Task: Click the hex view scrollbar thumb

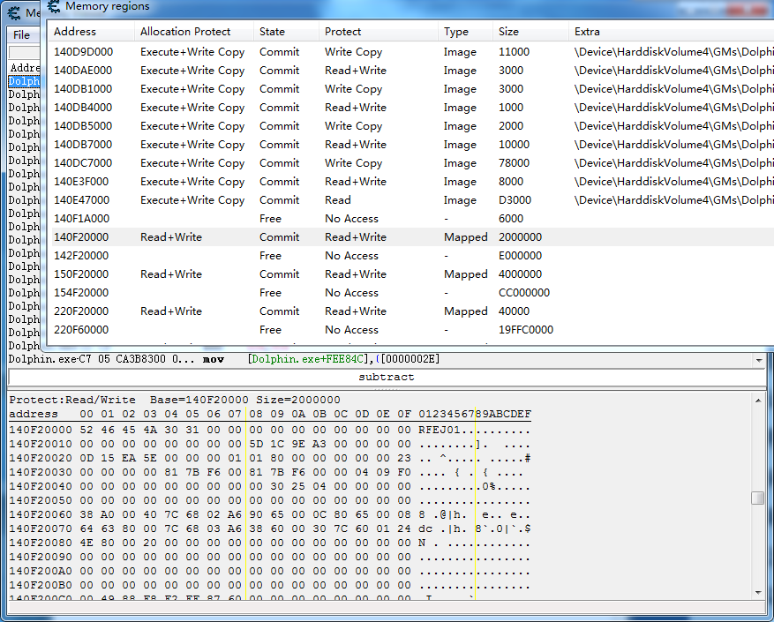Action: (758, 498)
